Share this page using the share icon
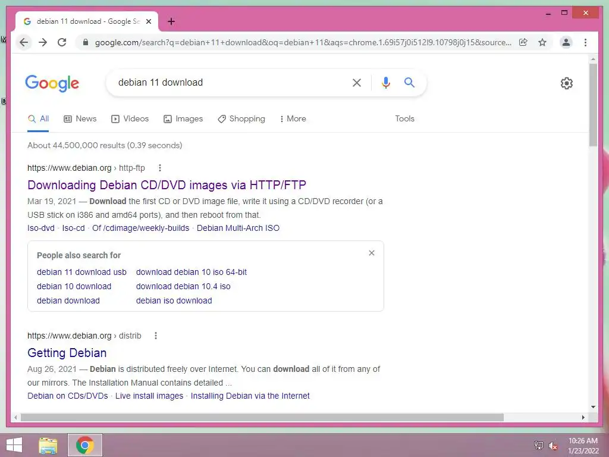609x457 pixels. coord(523,42)
